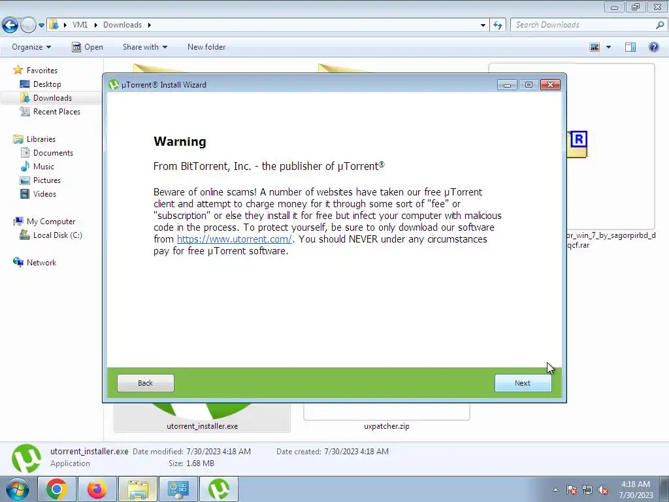Maximize the µTorrent Install Wizard window
Screen dimensions: 669x502
pyautogui.click(x=529, y=84)
